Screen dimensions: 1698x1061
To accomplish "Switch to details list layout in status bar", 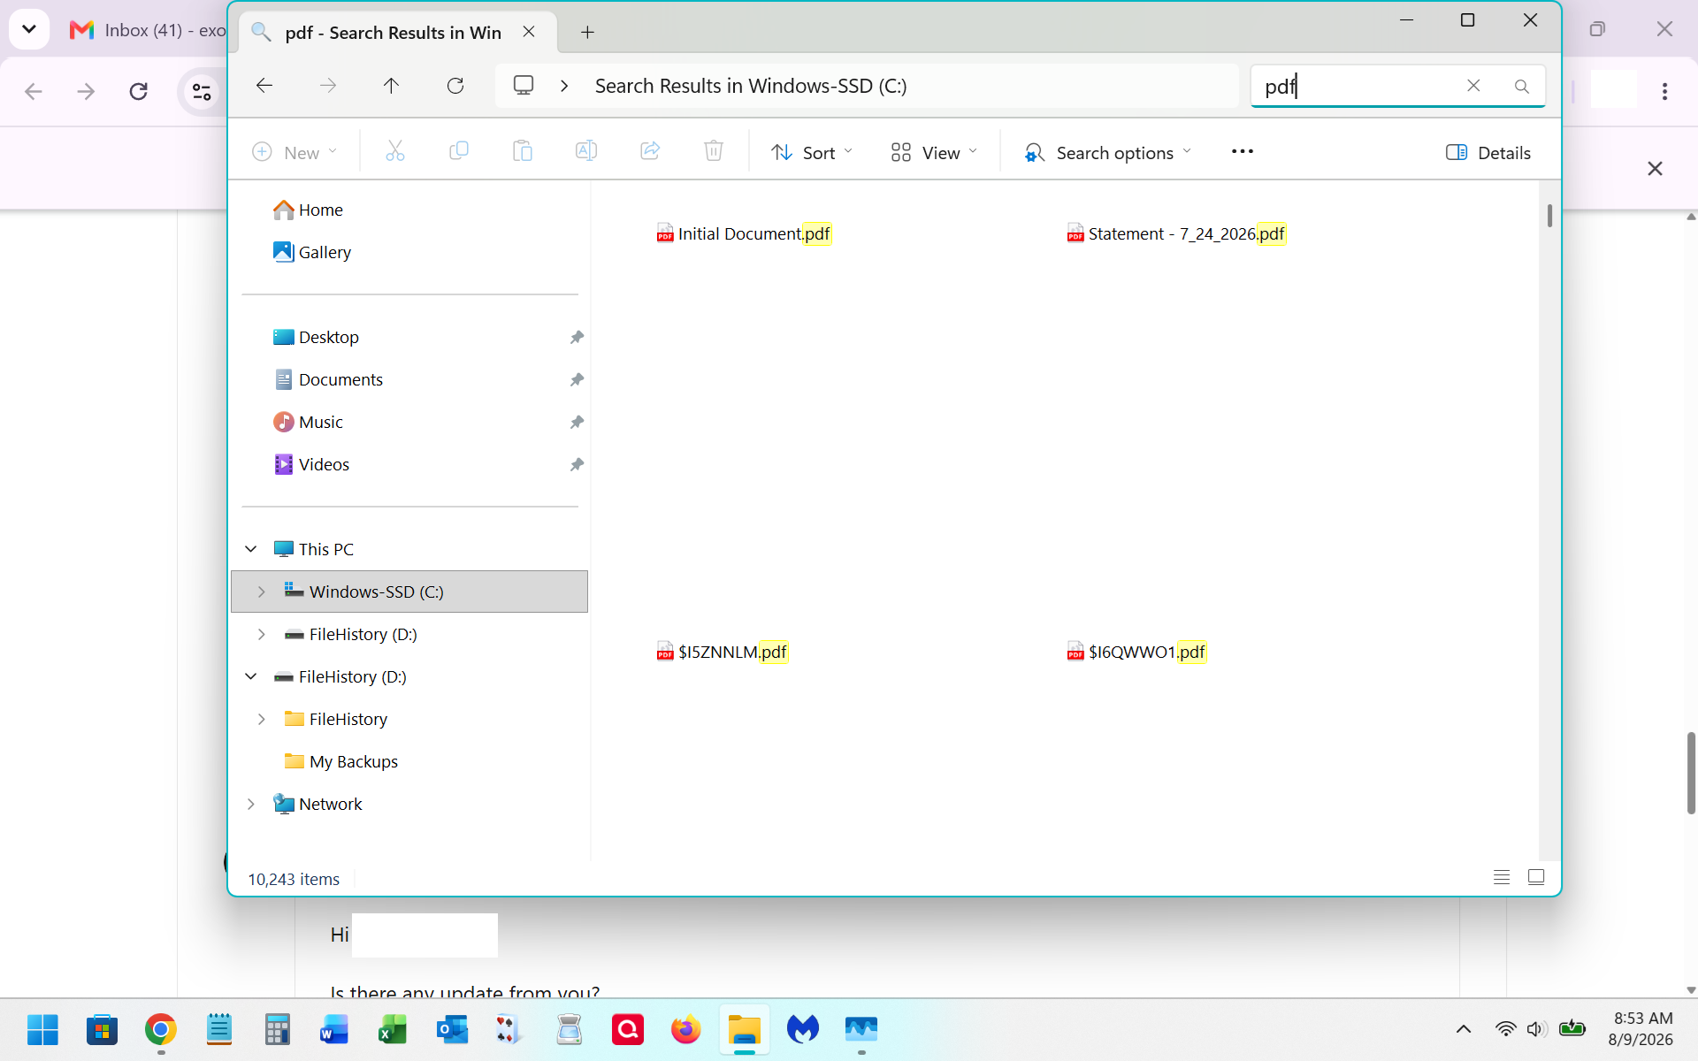I will click(1502, 877).
